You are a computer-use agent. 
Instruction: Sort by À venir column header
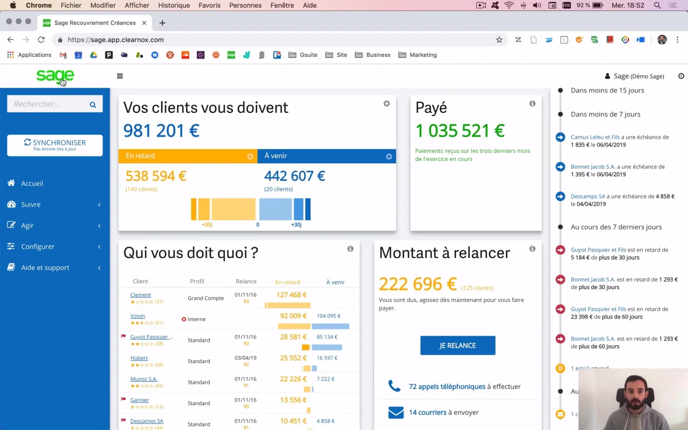coord(335,282)
